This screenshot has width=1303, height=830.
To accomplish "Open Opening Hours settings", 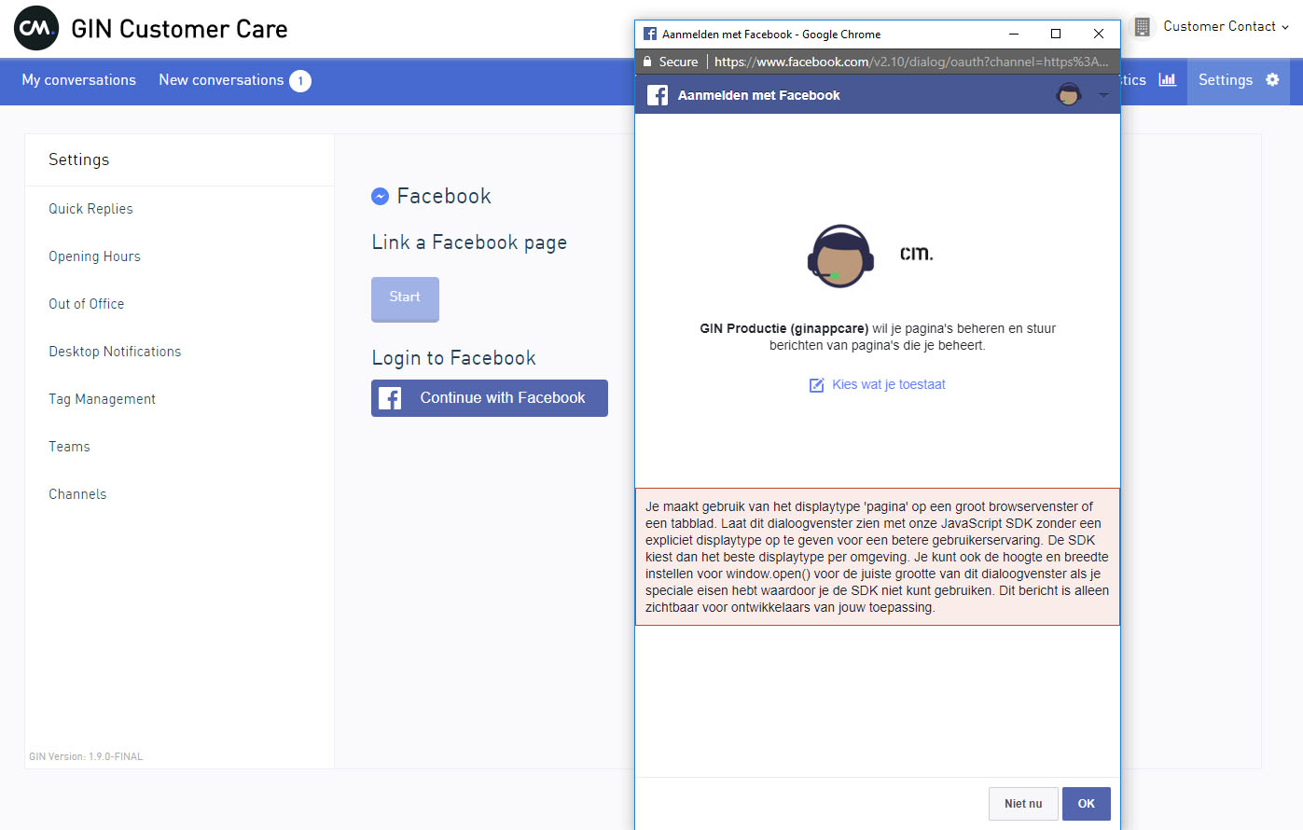I will [x=94, y=256].
